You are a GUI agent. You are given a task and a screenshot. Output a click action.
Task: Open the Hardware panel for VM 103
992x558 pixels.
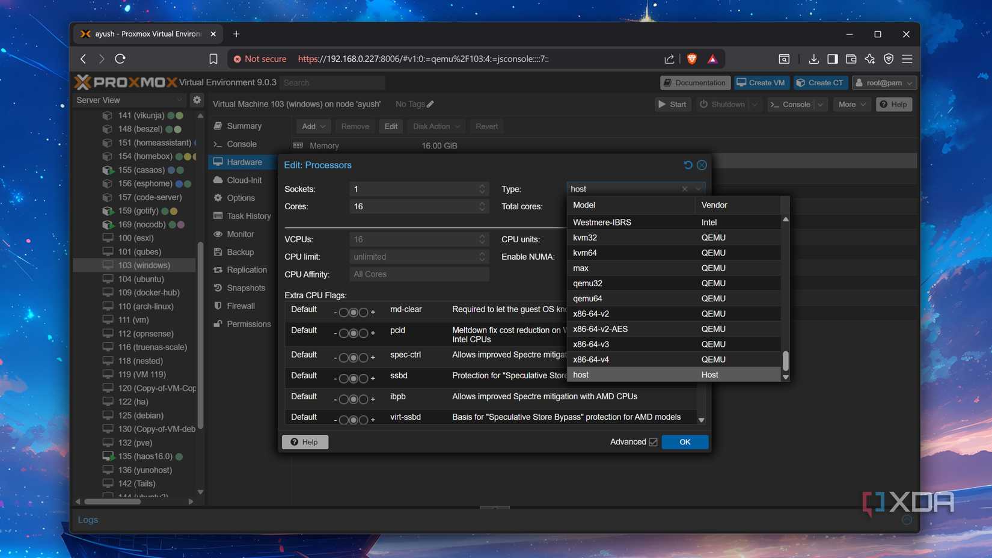[243, 162]
